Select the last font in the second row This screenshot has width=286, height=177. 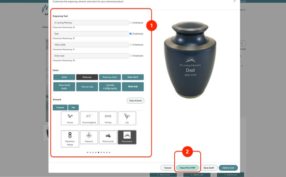point(133,87)
